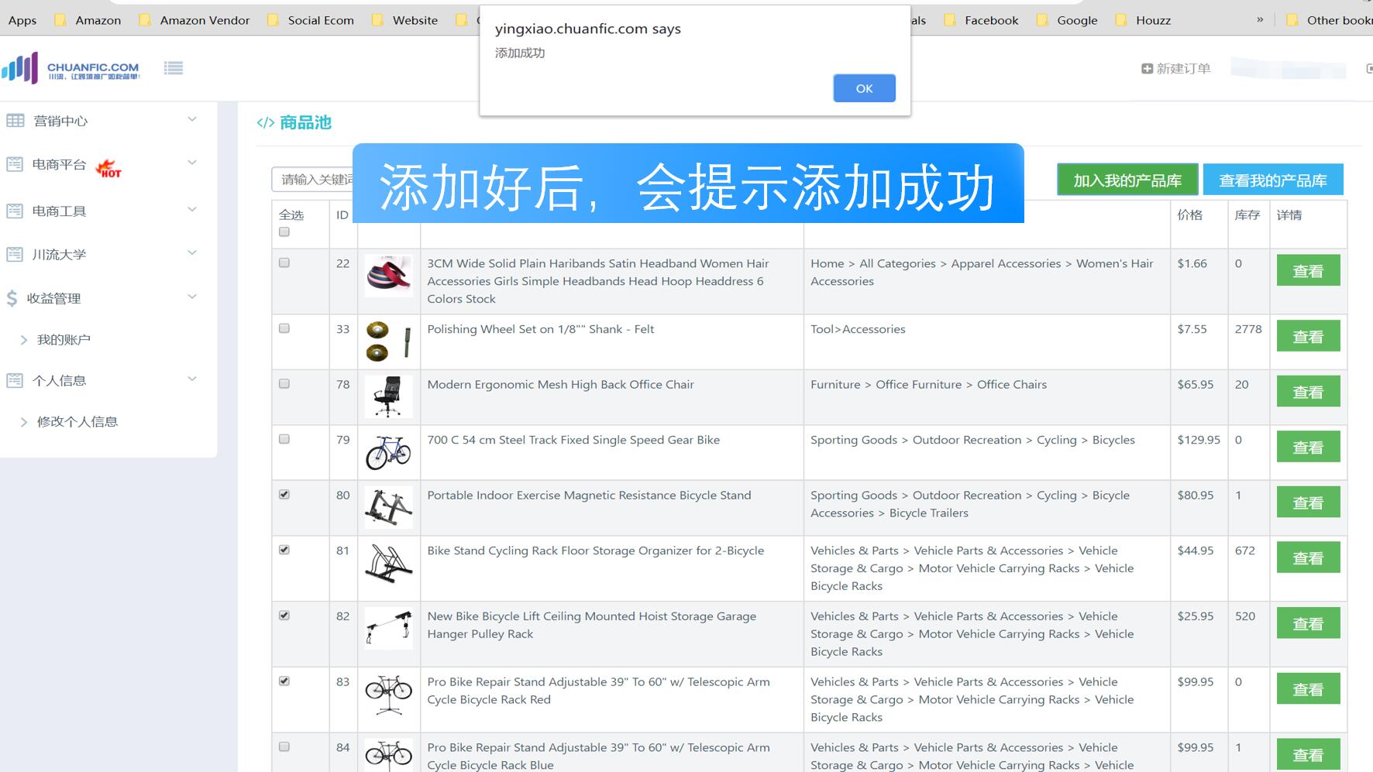The width and height of the screenshot is (1373, 772).
Task: Click the floor storage rack thumbnail ID 81
Action: pyautogui.click(x=388, y=563)
